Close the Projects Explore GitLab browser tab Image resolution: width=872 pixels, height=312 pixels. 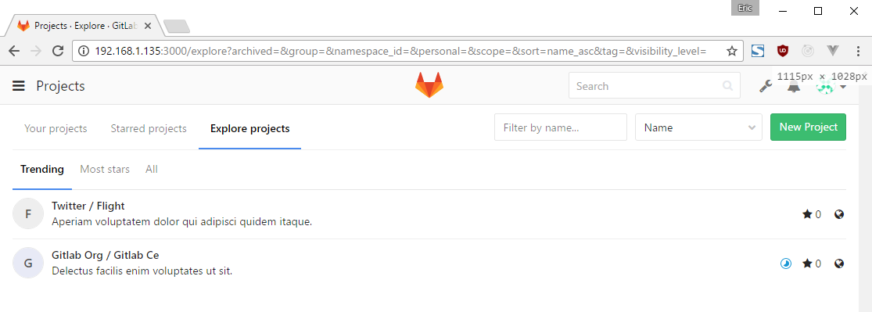pos(148,26)
